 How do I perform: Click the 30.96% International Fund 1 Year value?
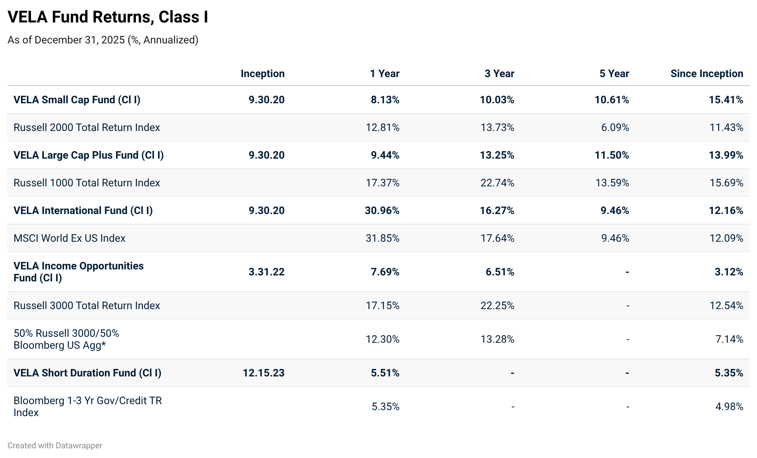click(382, 210)
